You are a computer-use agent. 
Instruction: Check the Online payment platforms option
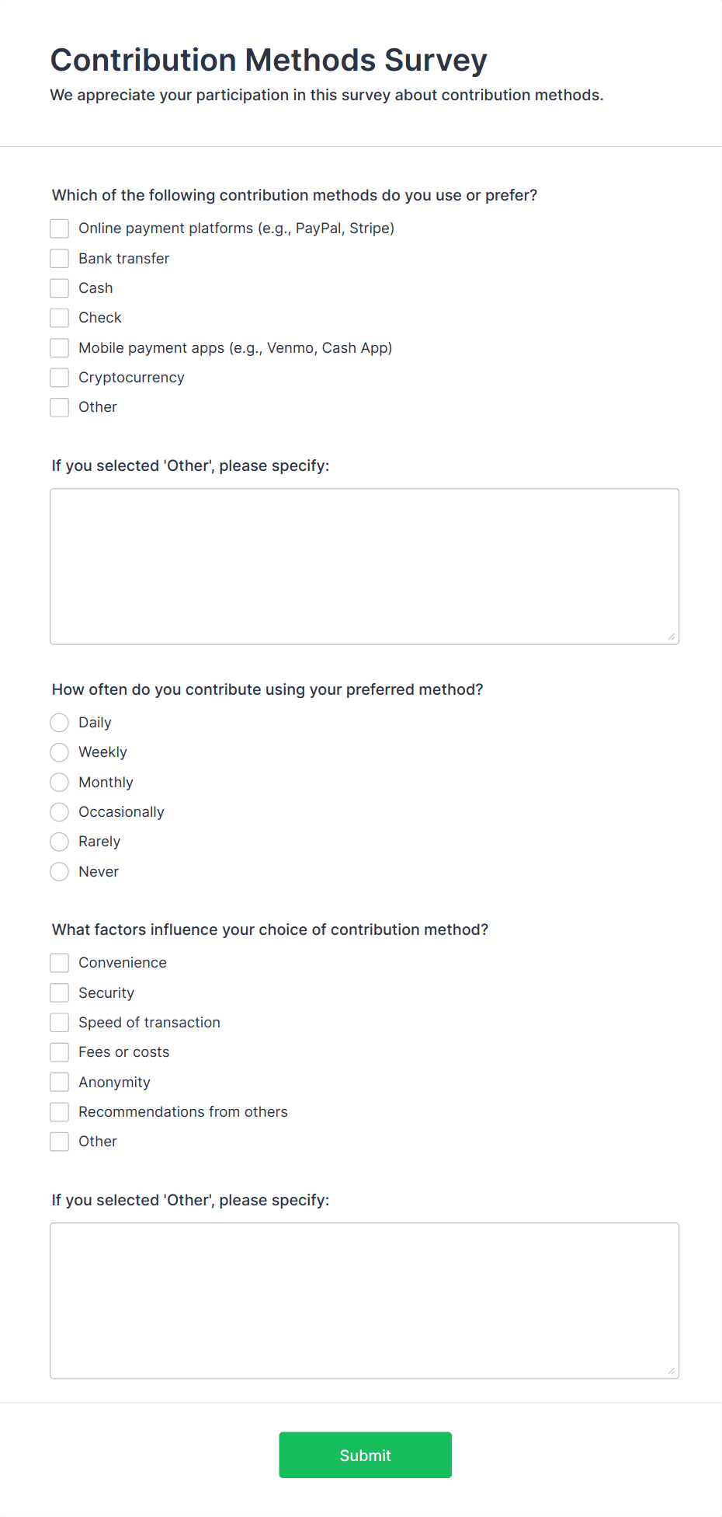(x=60, y=228)
